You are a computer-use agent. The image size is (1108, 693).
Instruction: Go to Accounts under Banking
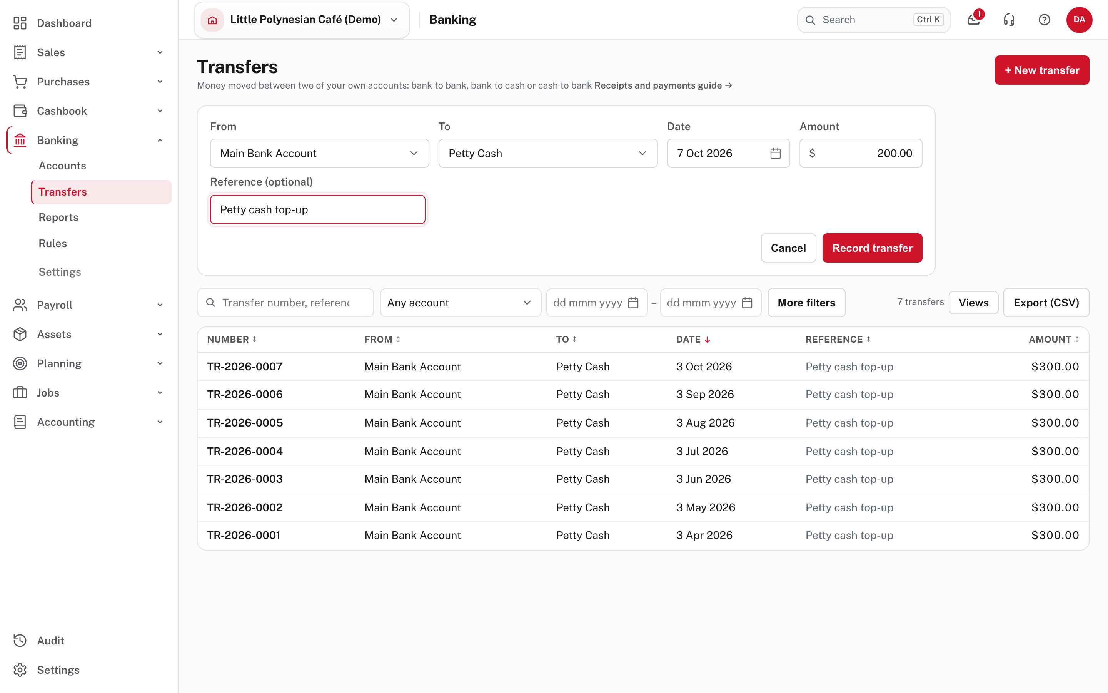pos(62,166)
